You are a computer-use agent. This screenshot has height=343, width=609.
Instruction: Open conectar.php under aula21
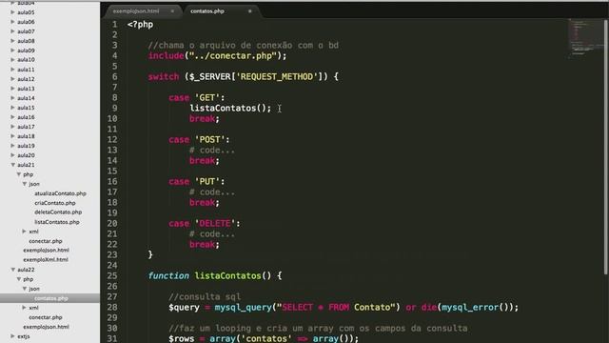tap(45, 241)
